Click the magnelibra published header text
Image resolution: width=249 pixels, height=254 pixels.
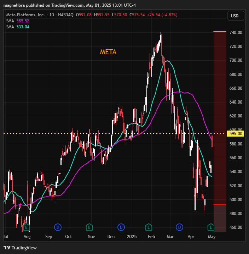click(x=70, y=5)
